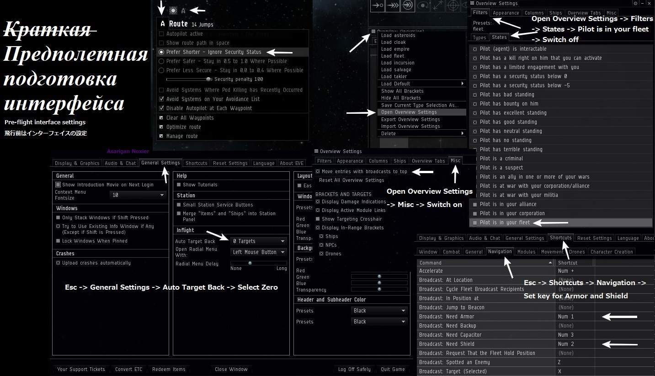Uncheck 'Pilot is in your fleet' state
Screen dimensions: 655x376
pos(475,222)
